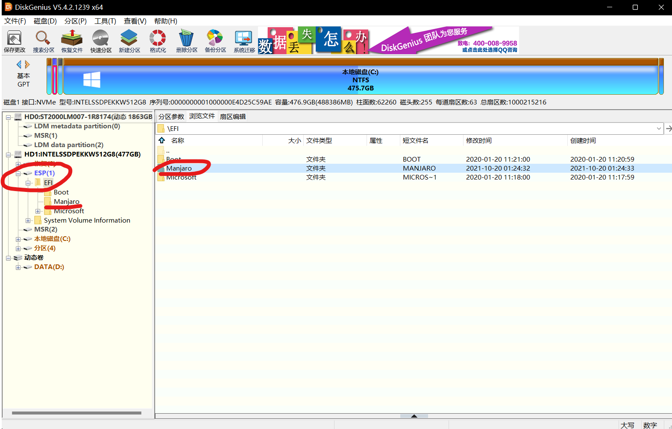Open the path dropdown for \EFI

point(658,128)
